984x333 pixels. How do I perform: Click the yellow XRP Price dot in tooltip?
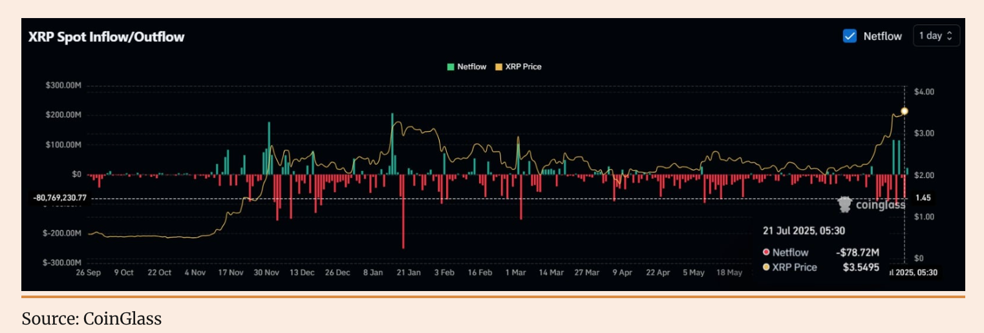pyautogui.click(x=766, y=267)
